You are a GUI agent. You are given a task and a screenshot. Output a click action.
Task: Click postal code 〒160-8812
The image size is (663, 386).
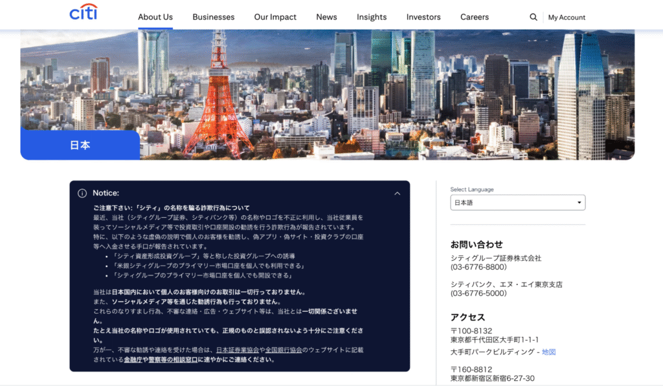pyautogui.click(x=471, y=369)
